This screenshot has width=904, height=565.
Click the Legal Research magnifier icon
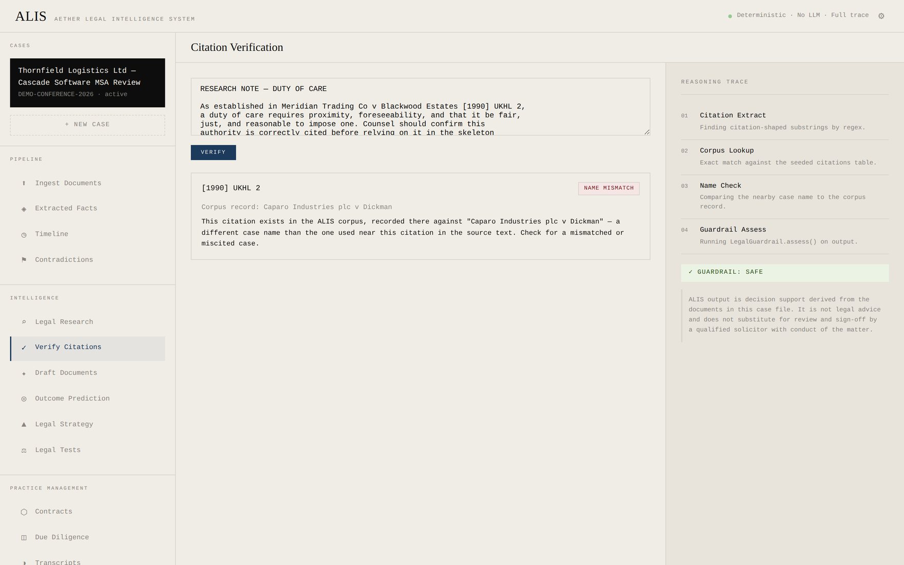tap(24, 322)
